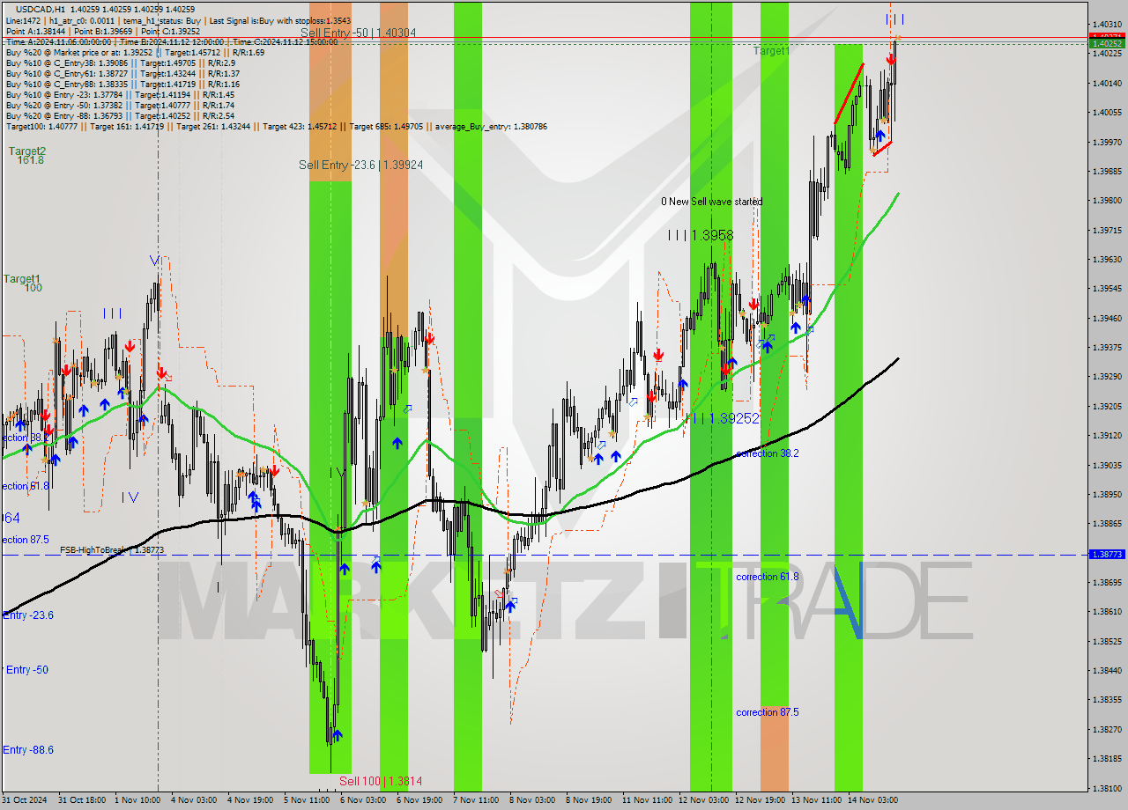
Task: Click the 'Sell Entry -23.6 | 1.39924' label
Action: click(360, 165)
